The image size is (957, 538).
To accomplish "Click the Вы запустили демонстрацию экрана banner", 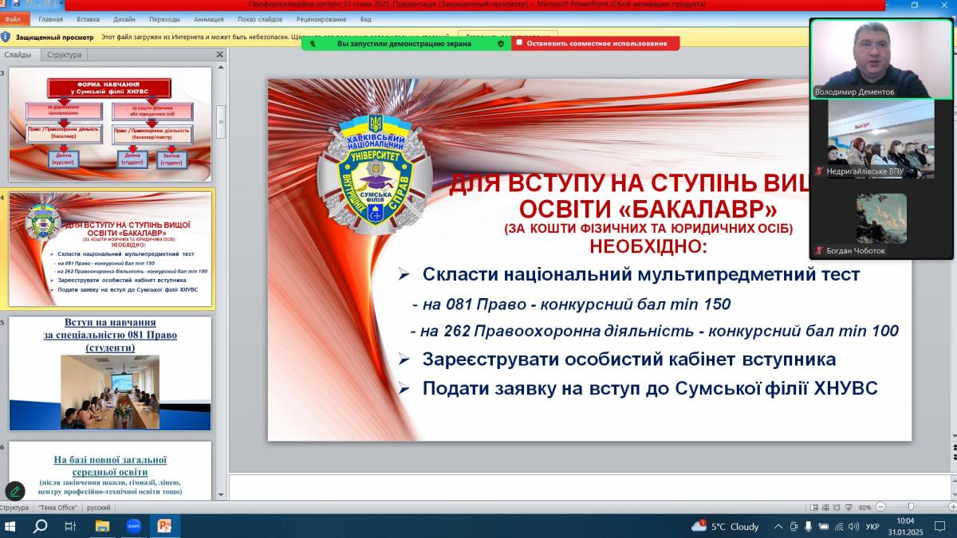I will tap(406, 44).
